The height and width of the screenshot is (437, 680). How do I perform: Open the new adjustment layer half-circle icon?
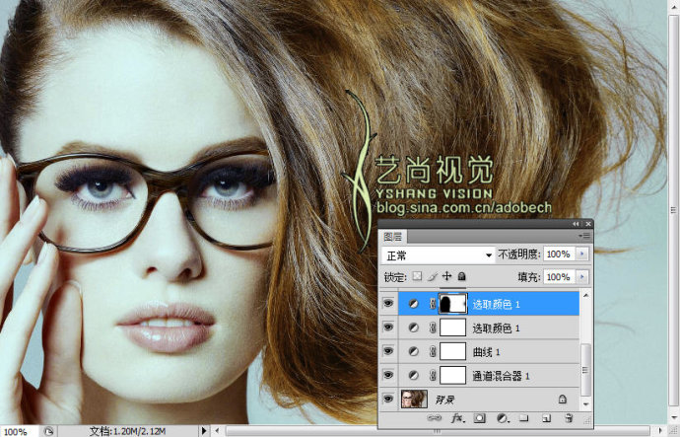coord(502,418)
